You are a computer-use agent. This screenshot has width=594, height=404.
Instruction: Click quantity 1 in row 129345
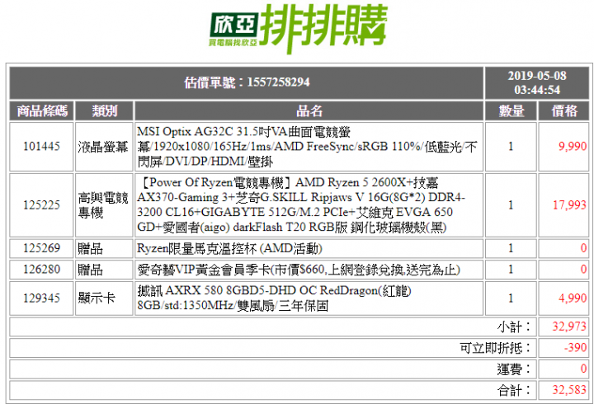point(511,298)
